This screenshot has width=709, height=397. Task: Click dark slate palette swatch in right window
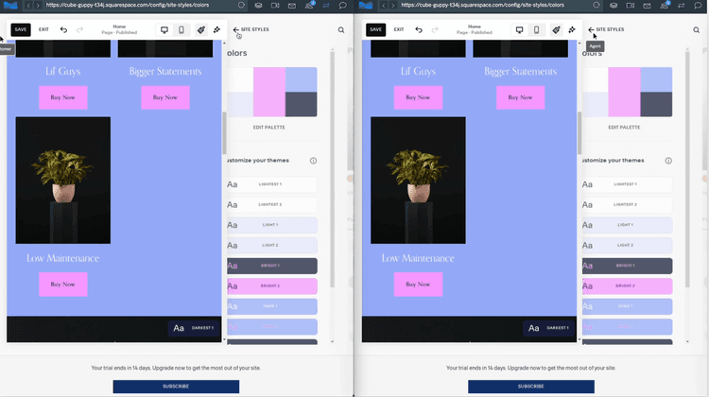tap(656, 104)
